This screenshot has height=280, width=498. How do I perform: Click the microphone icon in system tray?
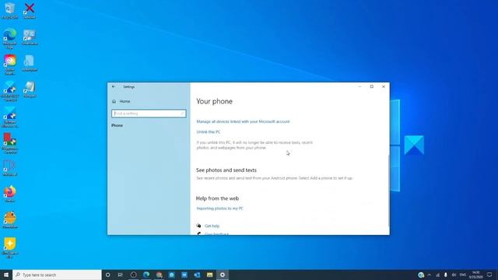(446, 275)
